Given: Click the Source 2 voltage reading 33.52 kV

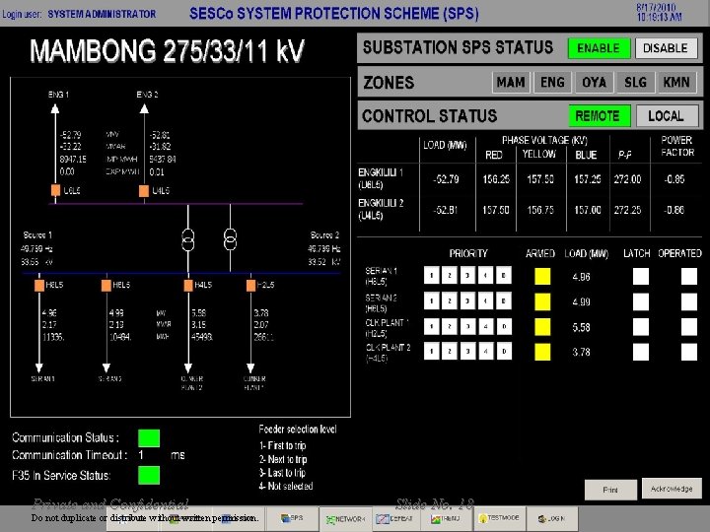Looking at the screenshot, I should click(x=324, y=262).
